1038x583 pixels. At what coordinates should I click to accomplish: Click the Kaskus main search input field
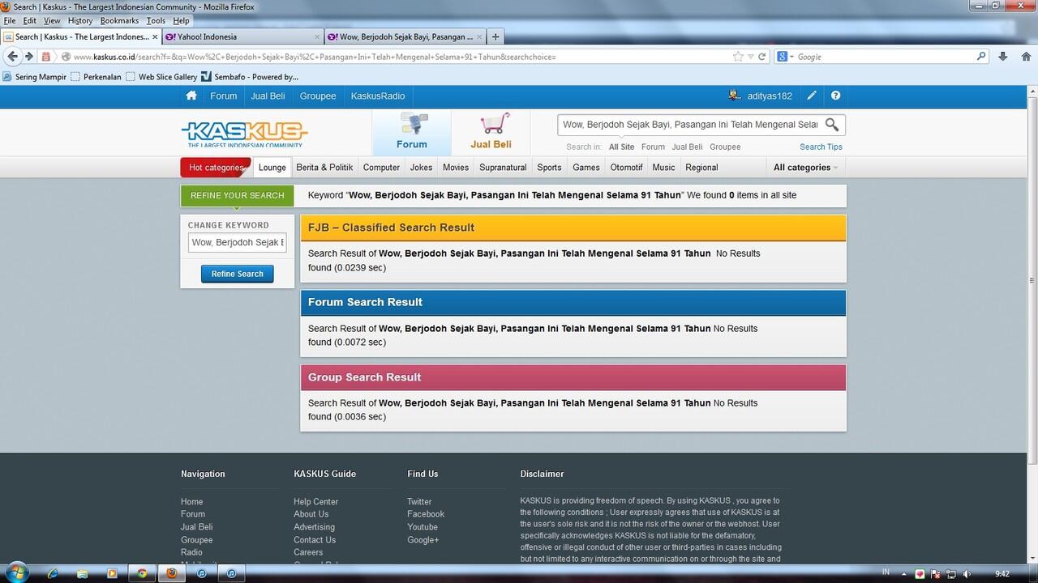click(x=691, y=125)
